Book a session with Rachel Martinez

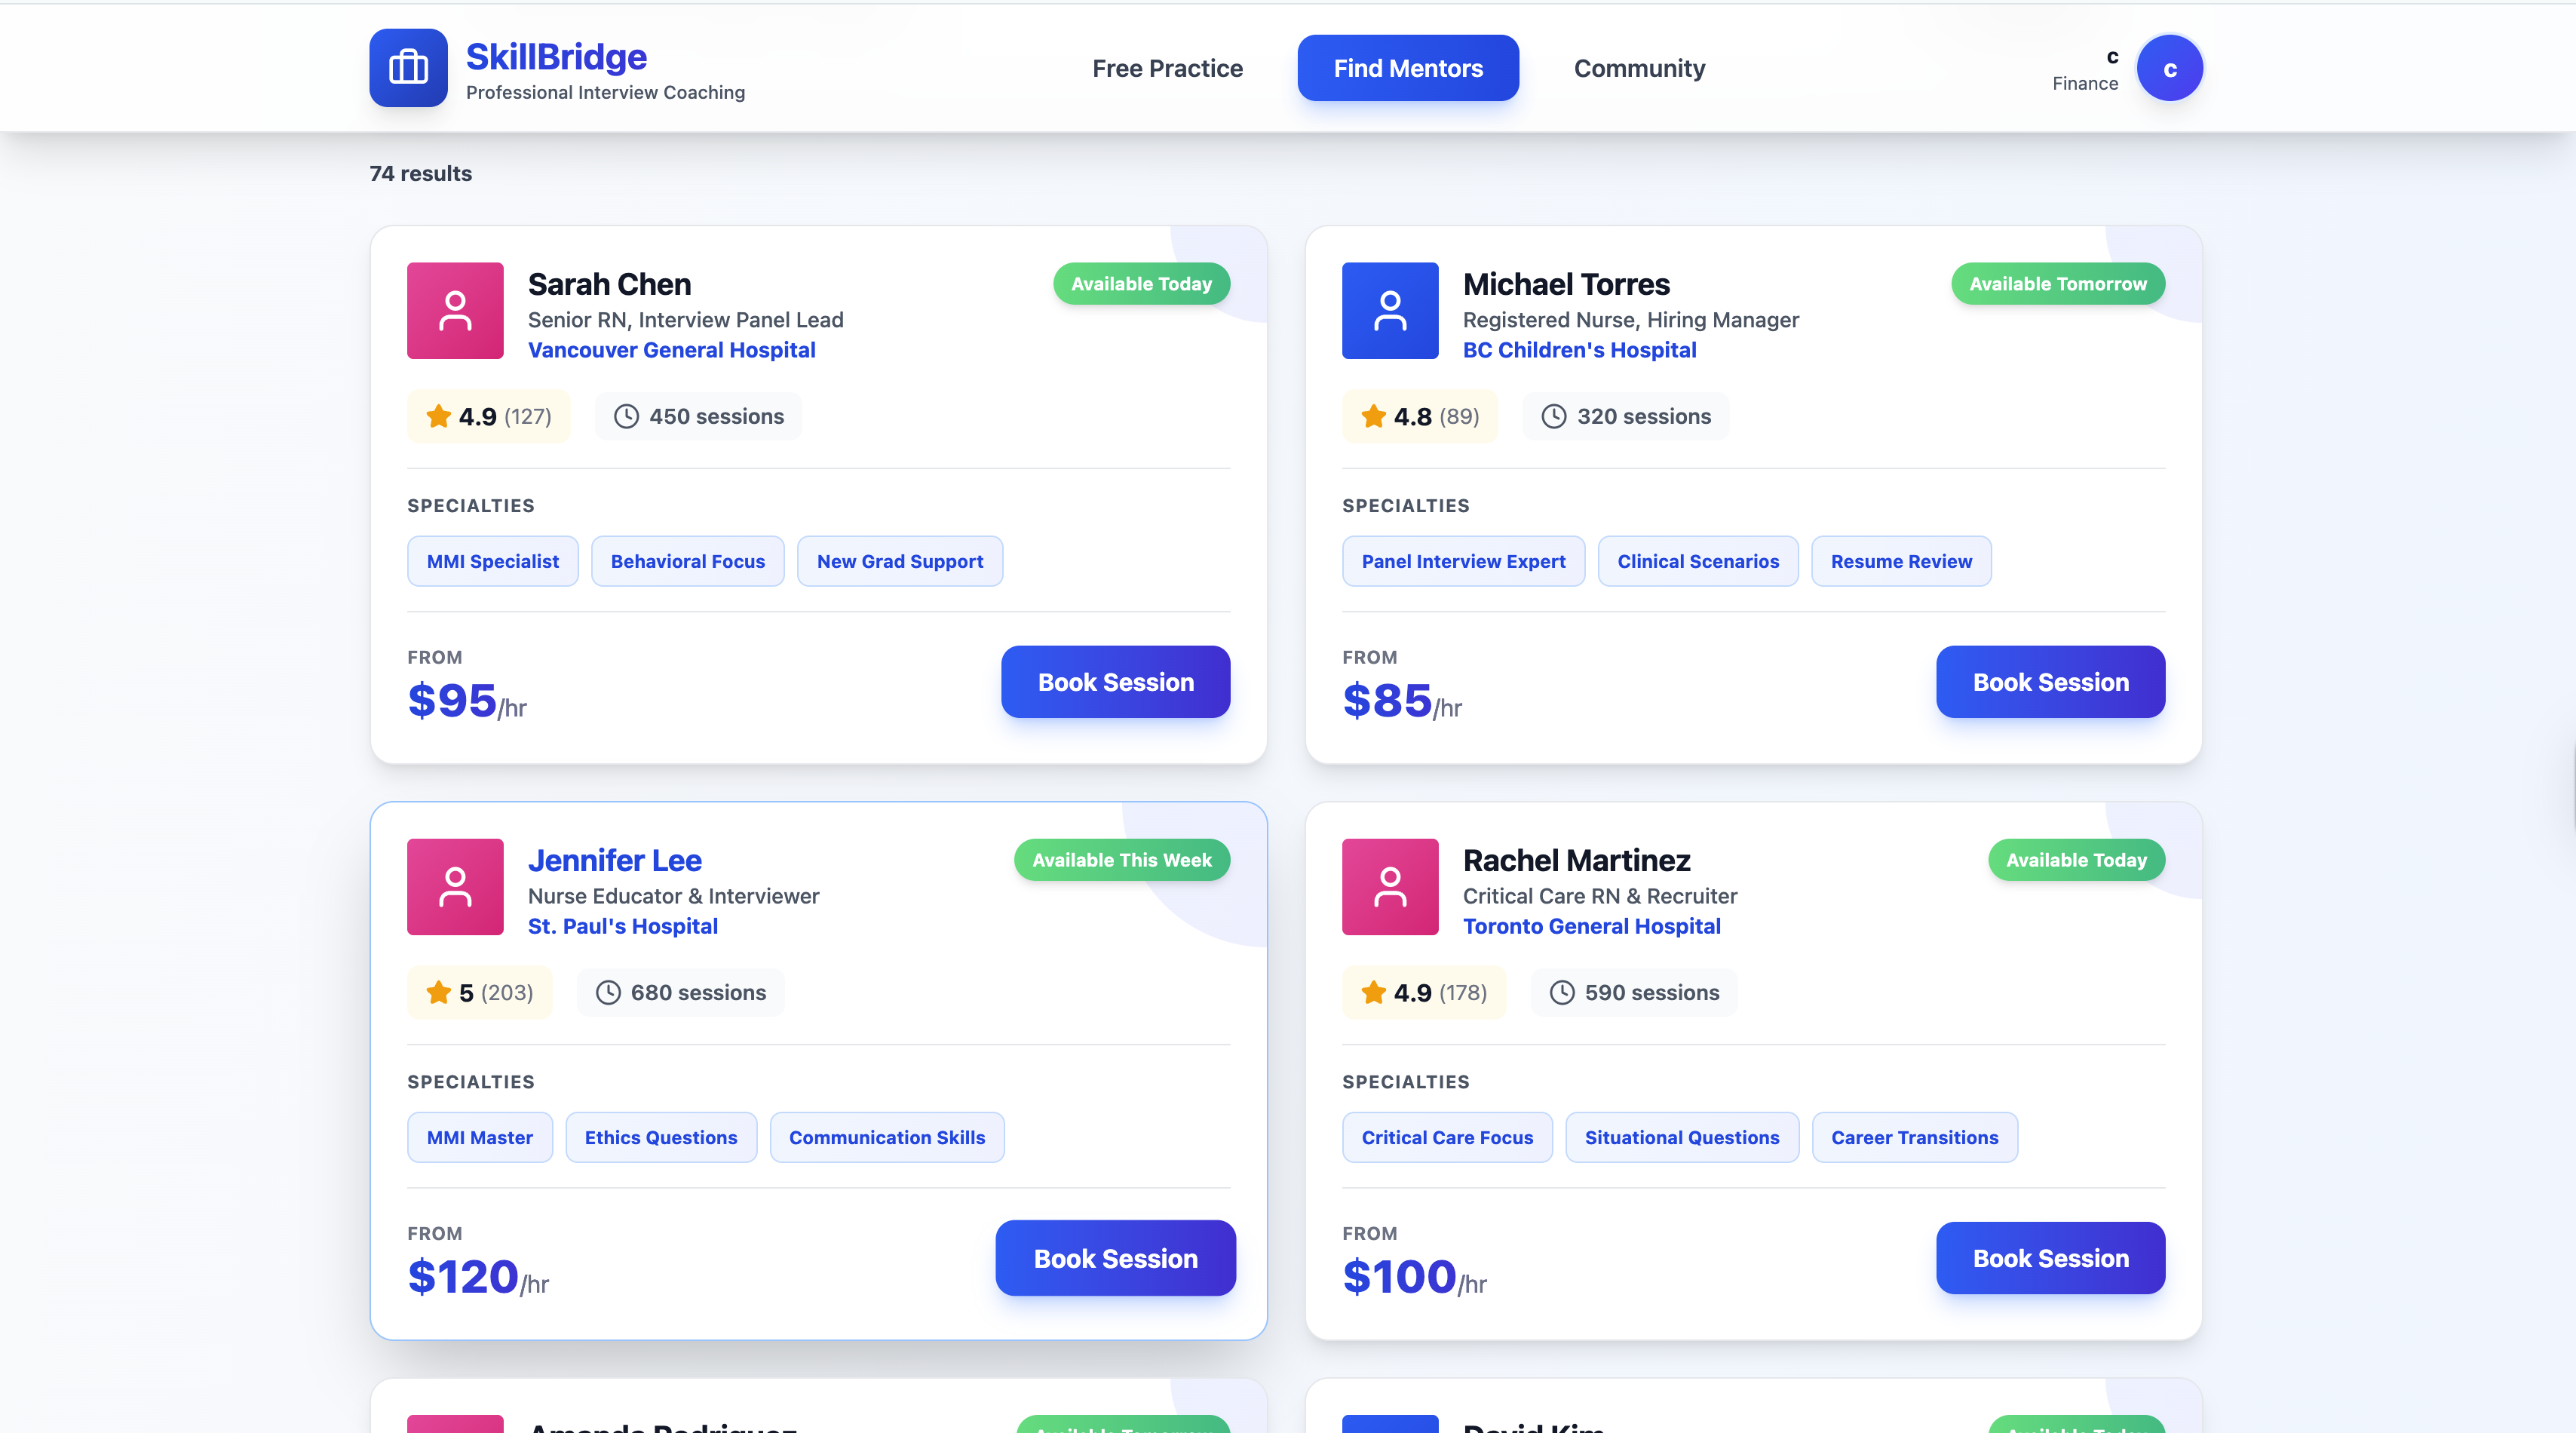[x=2049, y=1258]
